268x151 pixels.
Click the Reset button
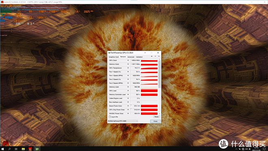[156, 117]
